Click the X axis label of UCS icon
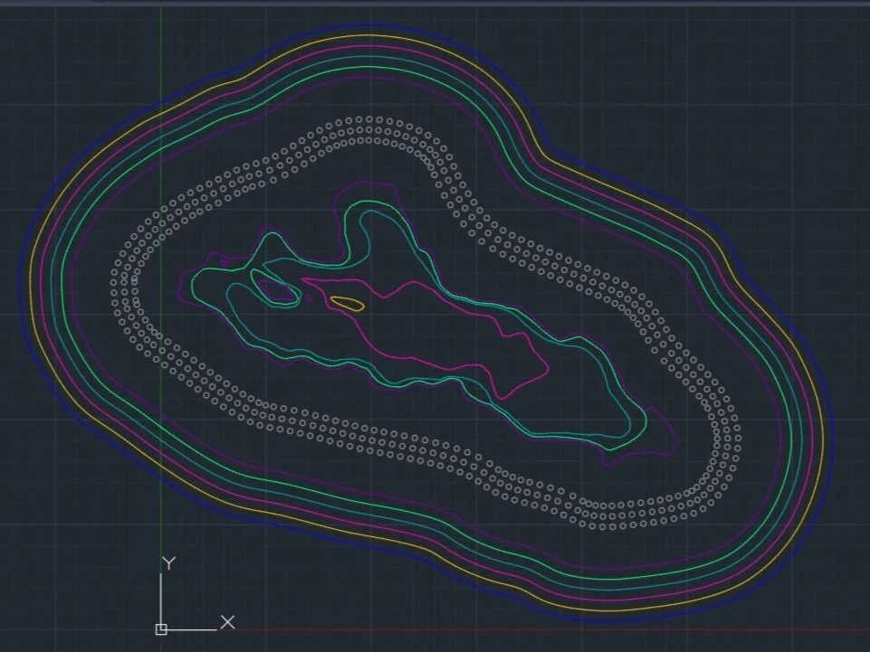Viewport: 870px width, 652px height. coord(227,622)
